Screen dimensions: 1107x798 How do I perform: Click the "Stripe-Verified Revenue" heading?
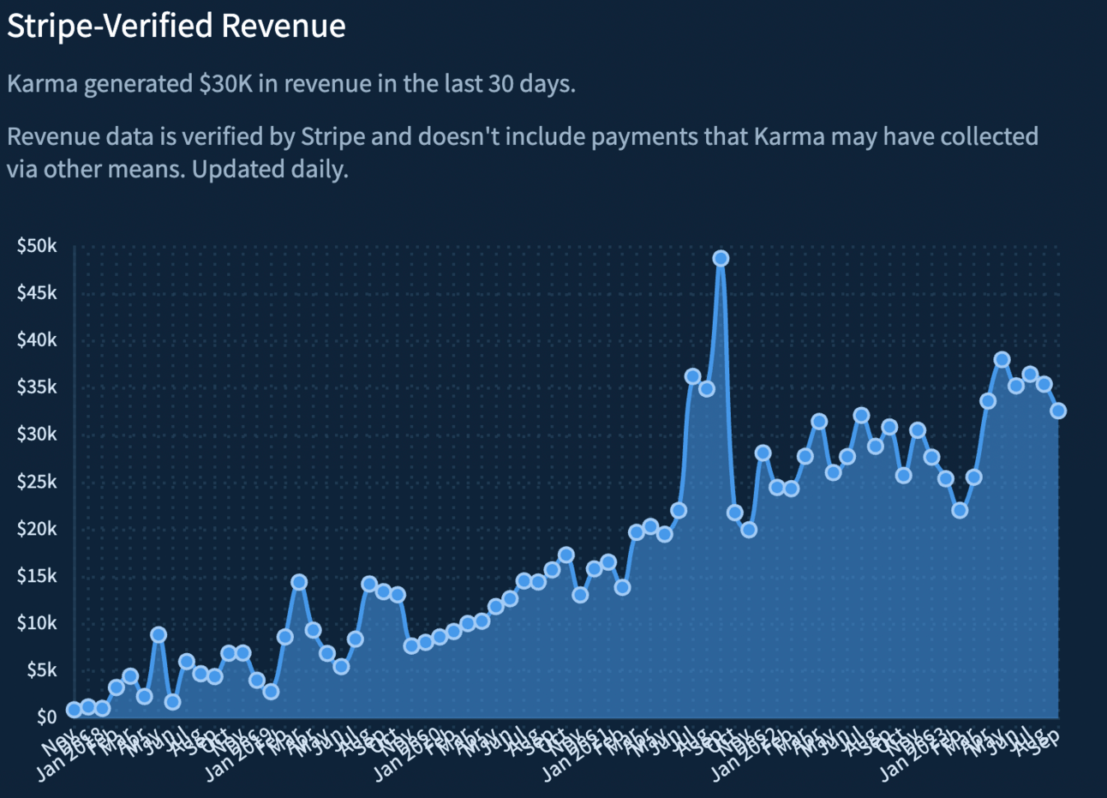[x=177, y=26]
